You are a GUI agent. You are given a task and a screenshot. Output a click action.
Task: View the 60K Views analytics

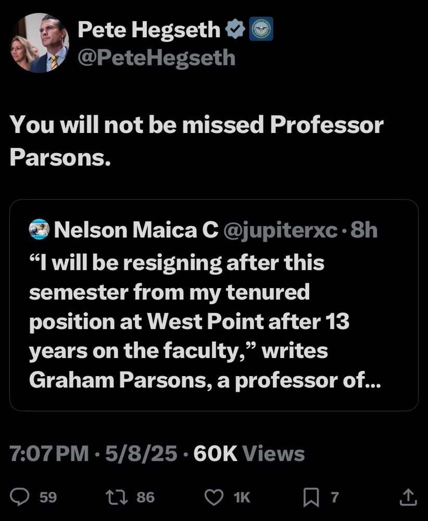(249, 453)
